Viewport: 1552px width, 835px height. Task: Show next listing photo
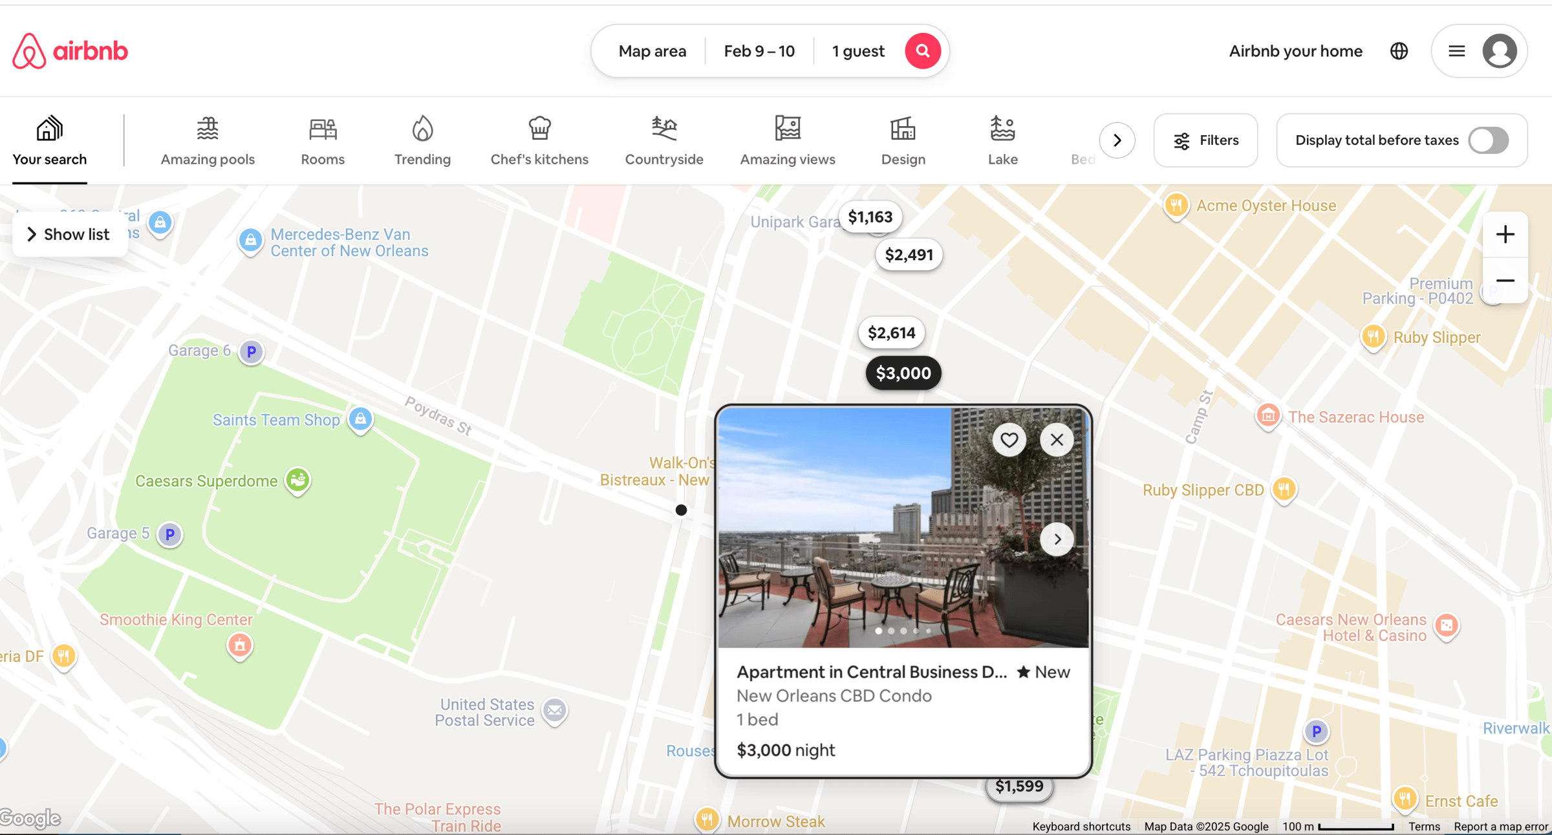point(1057,539)
